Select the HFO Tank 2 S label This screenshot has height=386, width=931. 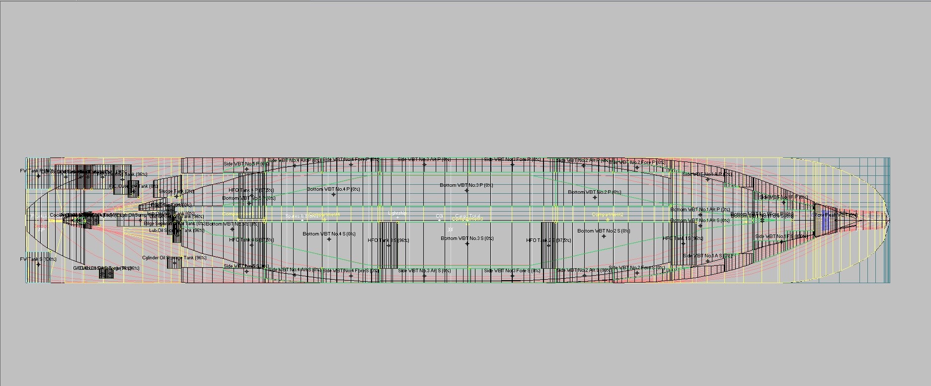coord(548,240)
